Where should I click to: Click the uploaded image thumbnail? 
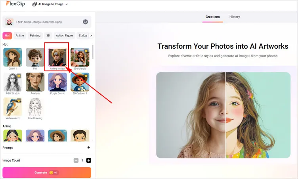tap(9, 22)
